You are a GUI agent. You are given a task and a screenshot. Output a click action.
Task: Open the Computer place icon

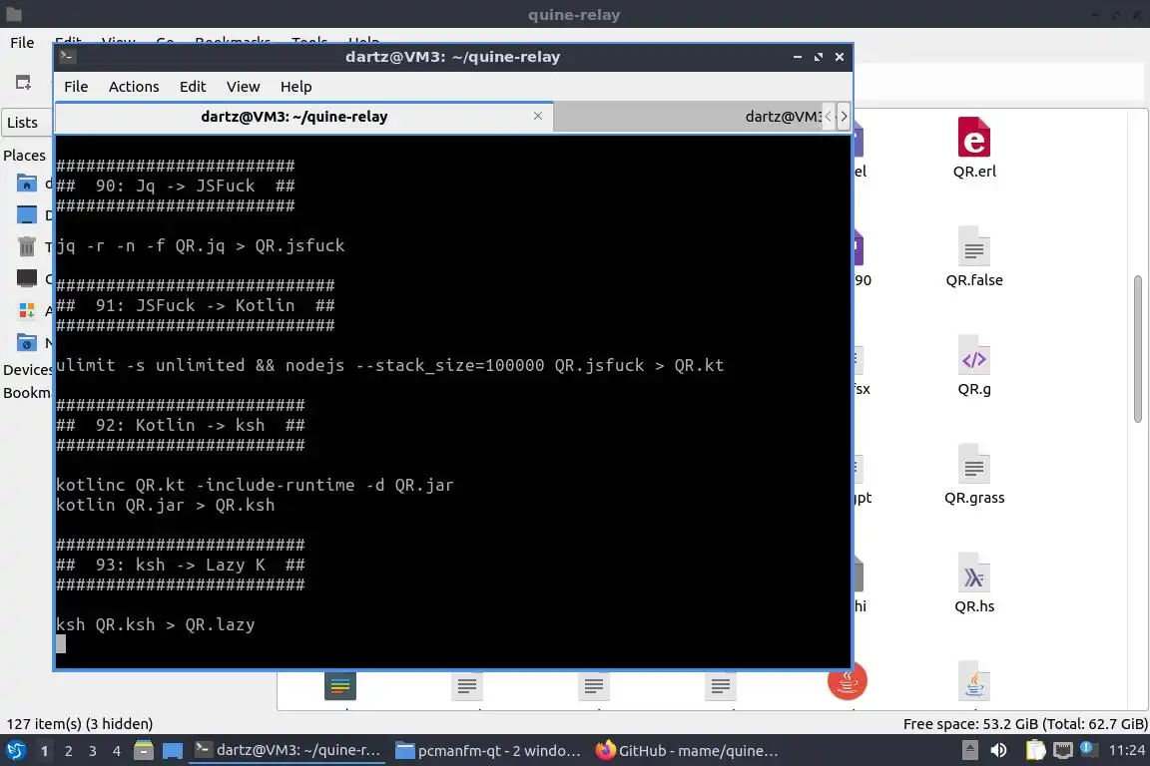tap(26, 278)
